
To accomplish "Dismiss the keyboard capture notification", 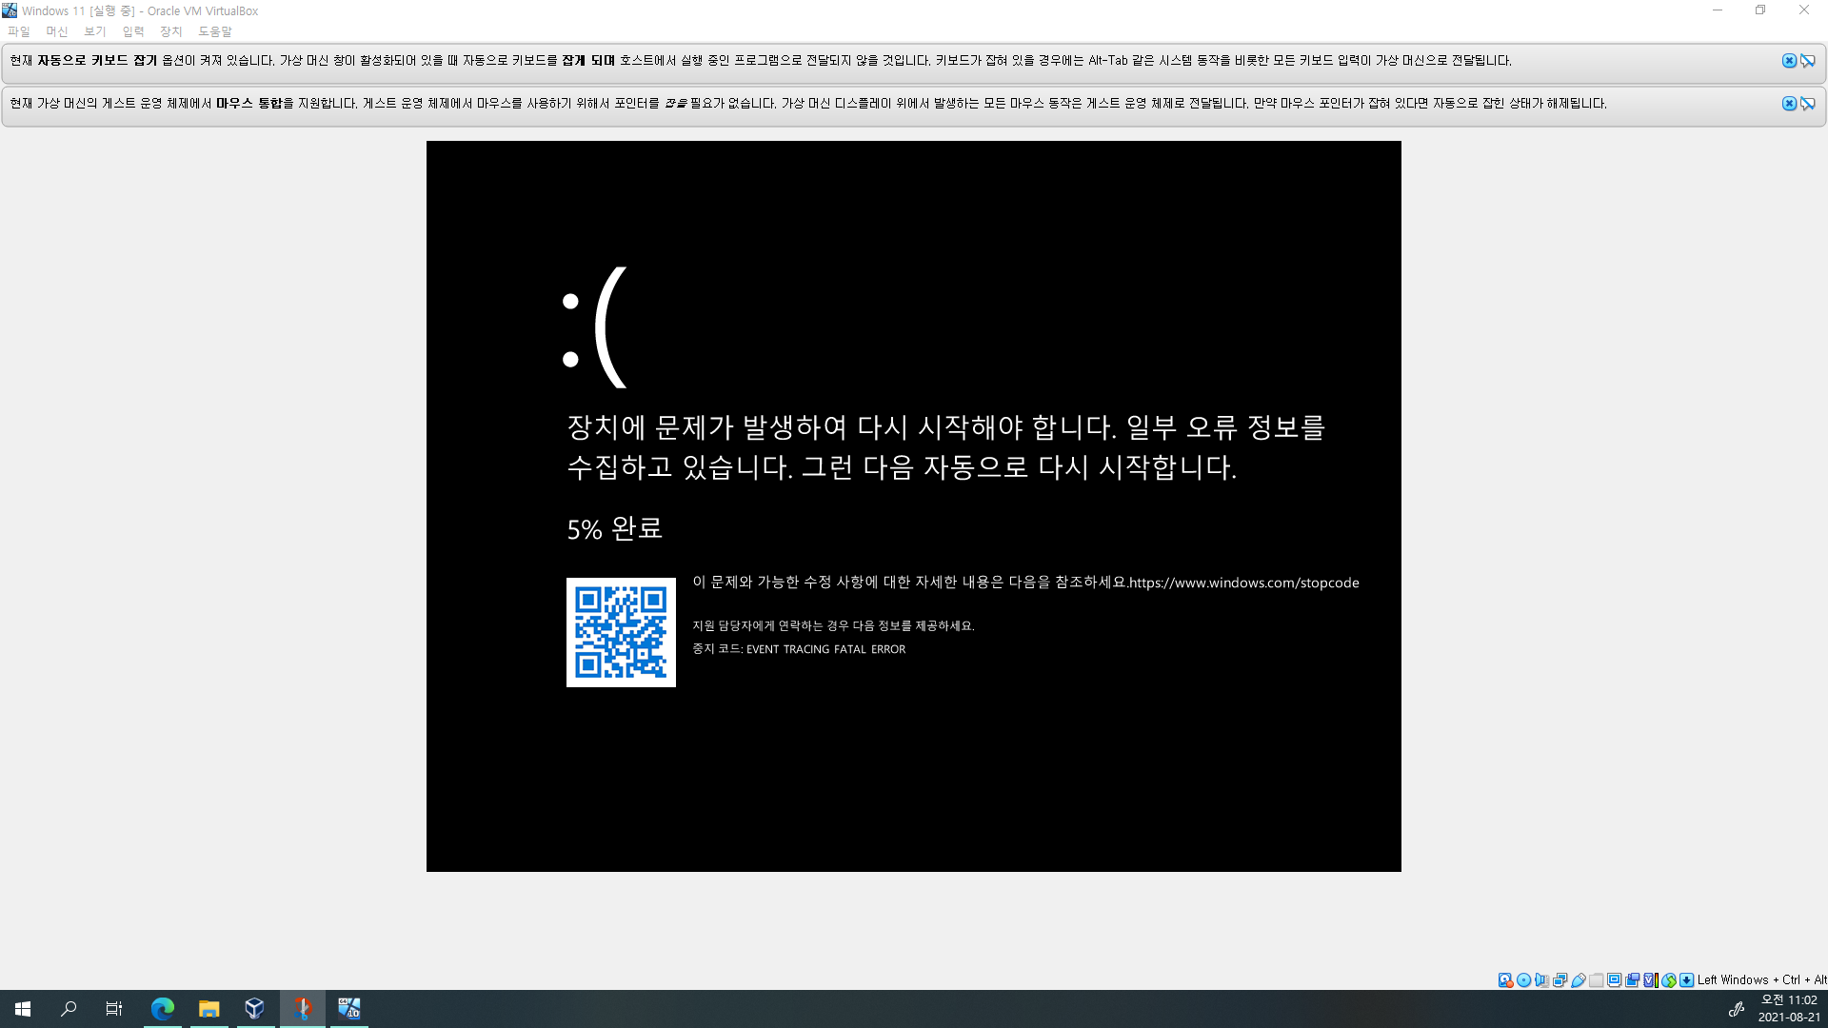I will click(1789, 61).
